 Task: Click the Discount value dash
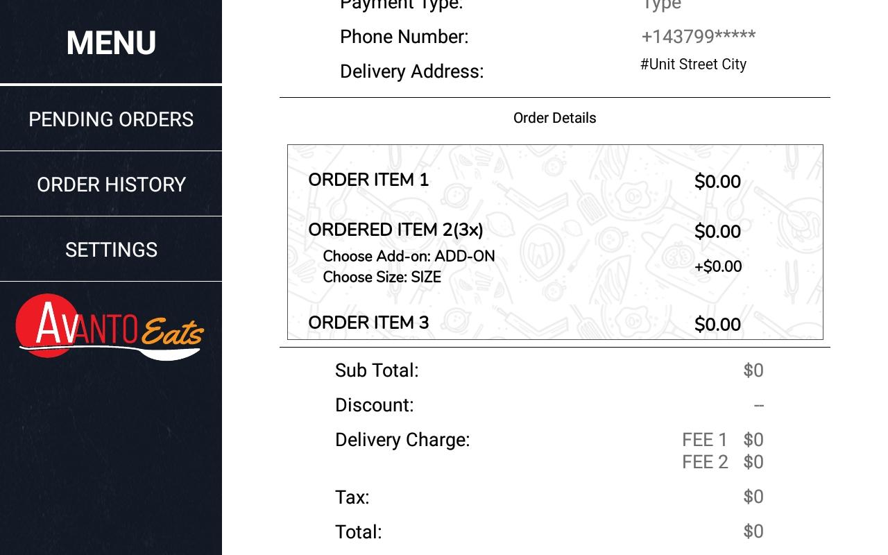pyautogui.click(x=758, y=405)
